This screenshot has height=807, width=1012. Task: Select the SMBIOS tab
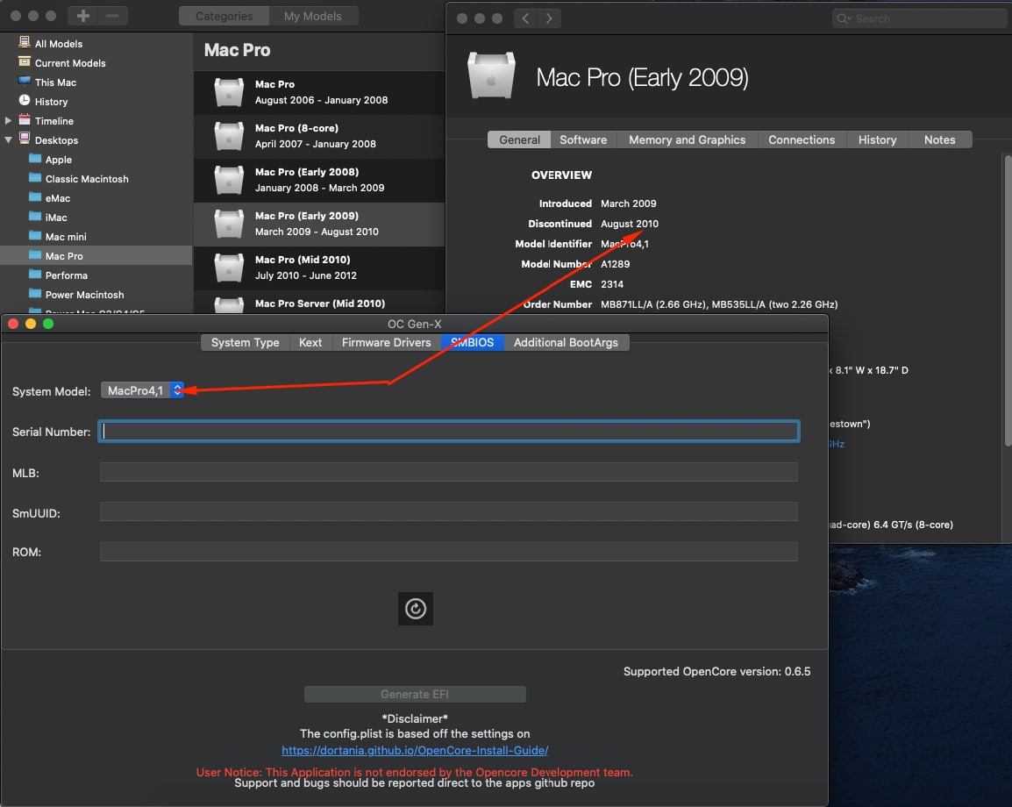pyautogui.click(x=472, y=342)
